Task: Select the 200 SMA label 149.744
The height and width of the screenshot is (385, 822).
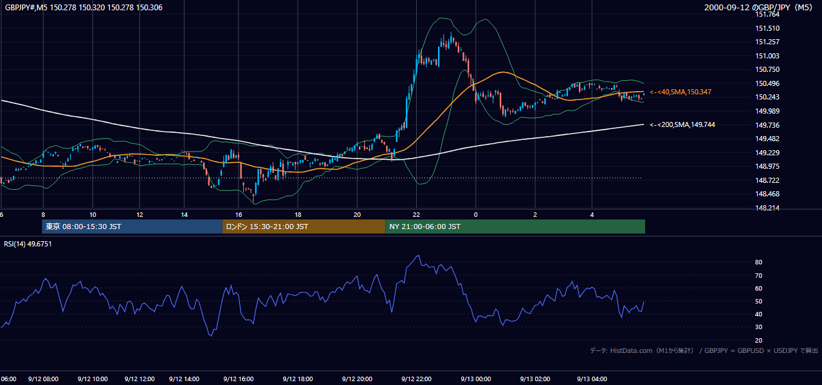Action: [x=682, y=124]
